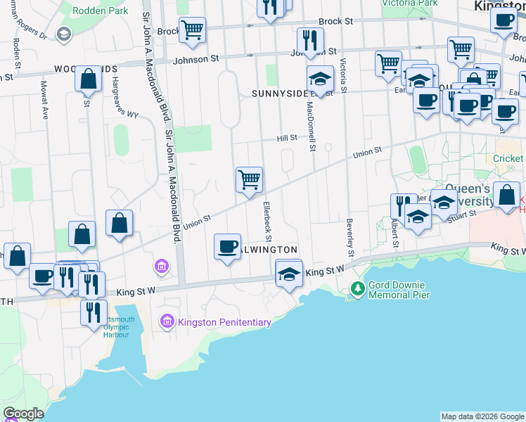Click the SUNNYSIDE neighbourhood label
The image size is (526, 422).
(280, 94)
